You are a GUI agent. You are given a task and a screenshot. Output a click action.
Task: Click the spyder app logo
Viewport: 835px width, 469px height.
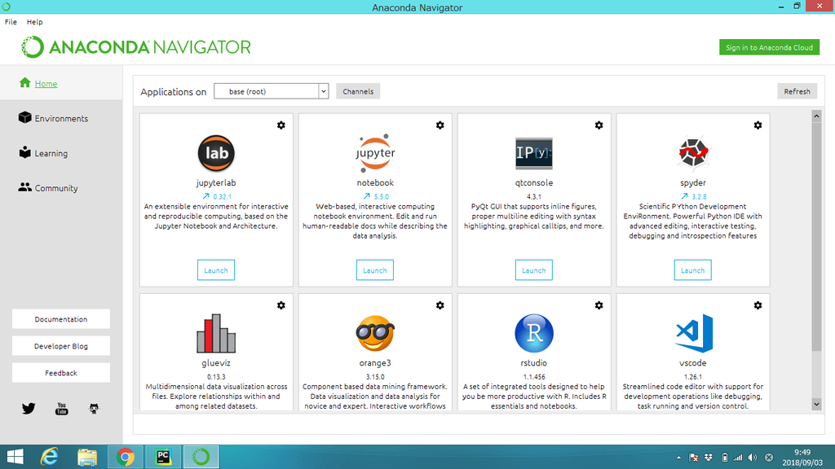pyautogui.click(x=693, y=152)
